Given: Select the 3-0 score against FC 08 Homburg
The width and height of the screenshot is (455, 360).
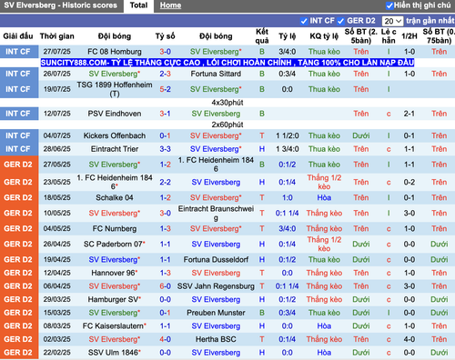Looking at the screenshot, I should (x=166, y=52).
